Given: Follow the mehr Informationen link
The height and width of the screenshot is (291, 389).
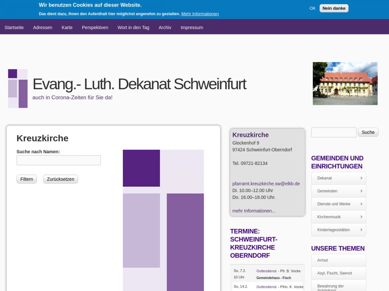Looking at the screenshot, I should [x=254, y=211].
